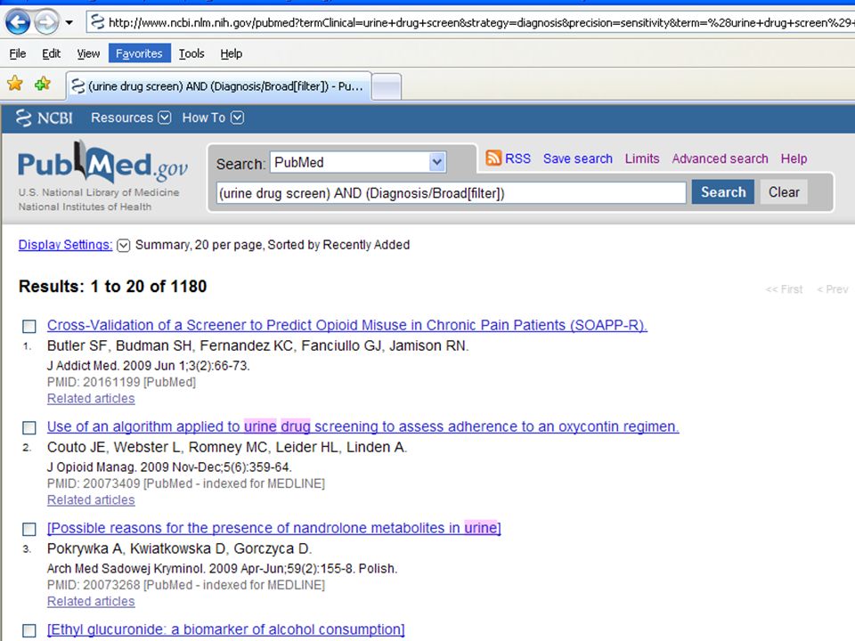855x641 pixels.
Task: Go back with the browser Back arrow
Action: point(18,22)
